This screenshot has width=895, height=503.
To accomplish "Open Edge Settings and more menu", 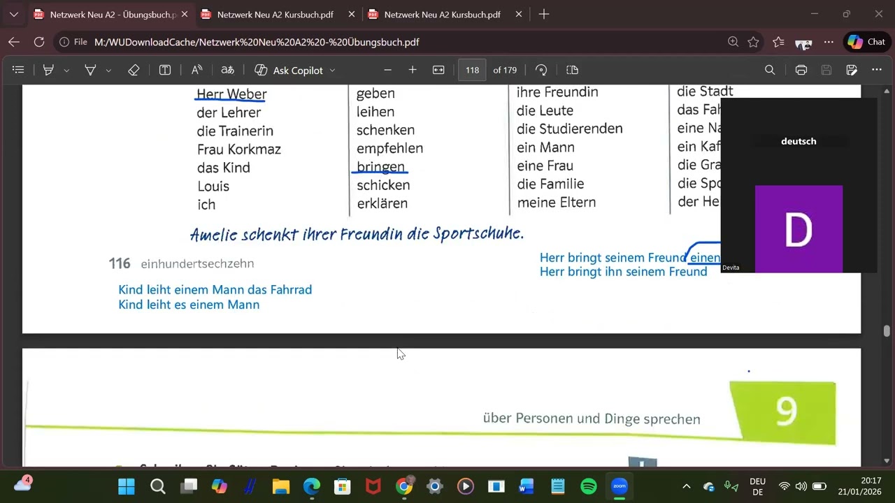I will pyautogui.click(x=829, y=42).
